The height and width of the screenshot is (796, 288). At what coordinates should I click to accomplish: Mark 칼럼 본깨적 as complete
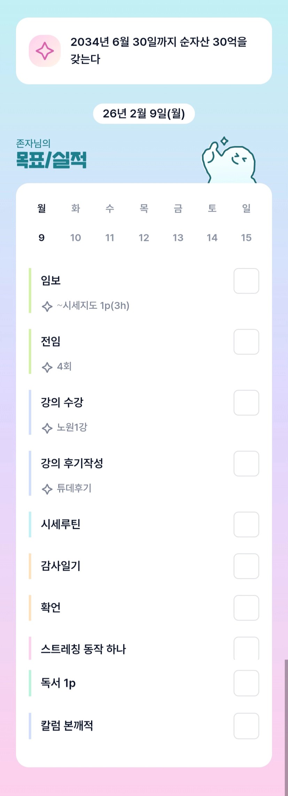(246, 726)
